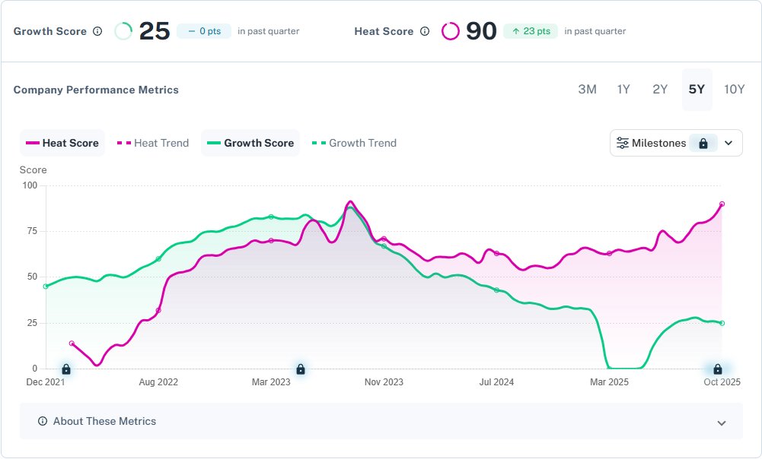Screen dimensions: 762x459
Task: Click the 23 pts heat change badge
Action: click(531, 32)
